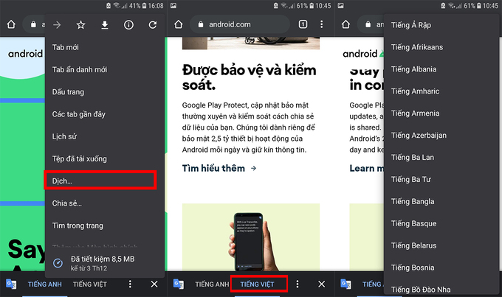Choose Tiếng Belarus from language list
This screenshot has height=297, width=502.
coord(441,246)
